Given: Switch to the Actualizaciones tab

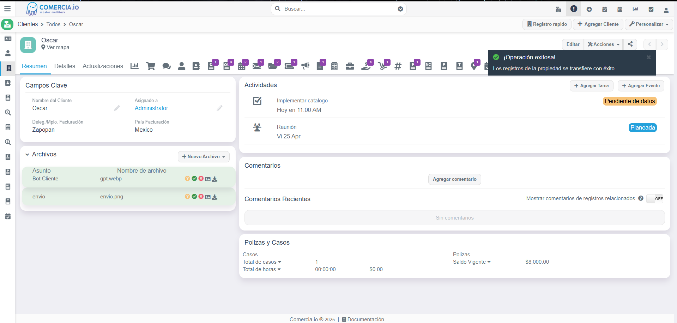Looking at the screenshot, I should tap(103, 66).
